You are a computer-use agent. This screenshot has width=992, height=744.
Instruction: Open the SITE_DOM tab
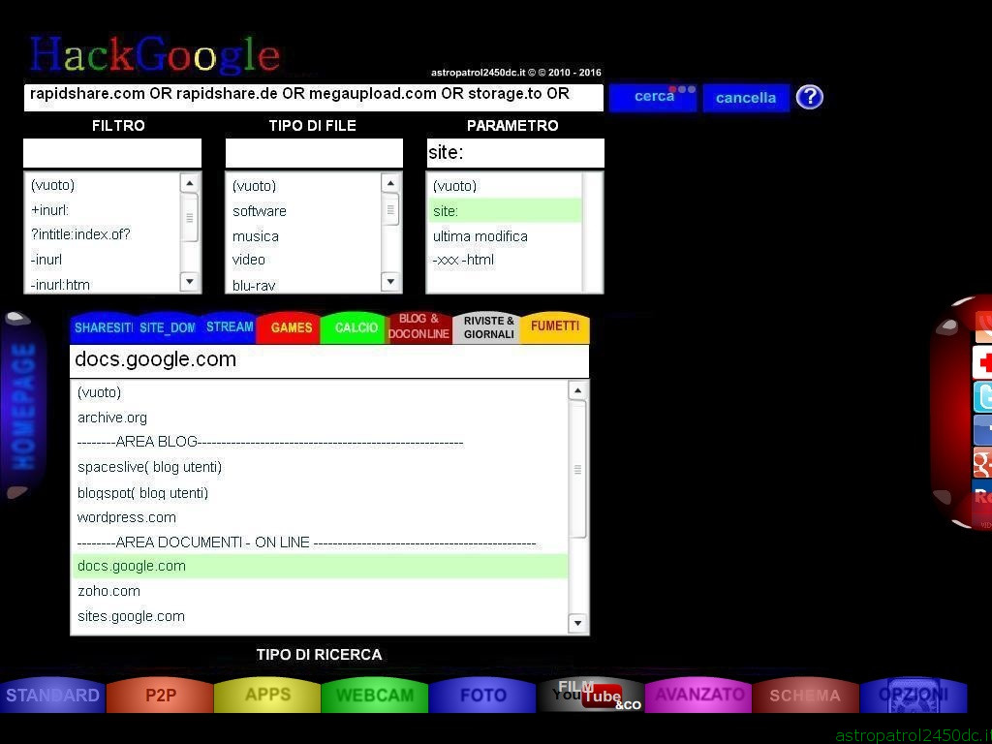[168, 327]
